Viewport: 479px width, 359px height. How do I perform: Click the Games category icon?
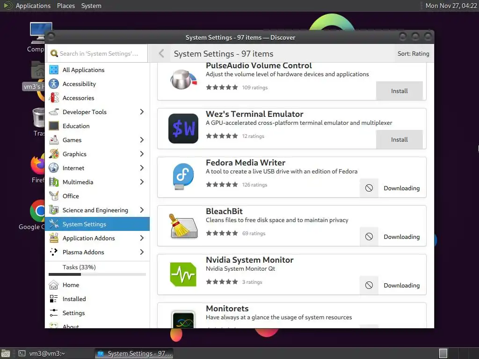(x=54, y=140)
